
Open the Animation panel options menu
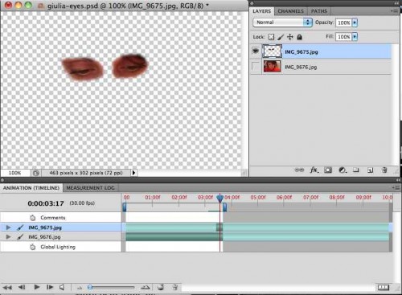396,187
